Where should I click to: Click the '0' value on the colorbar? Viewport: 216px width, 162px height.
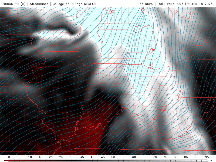pyautogui.click(x=9, y=157)
